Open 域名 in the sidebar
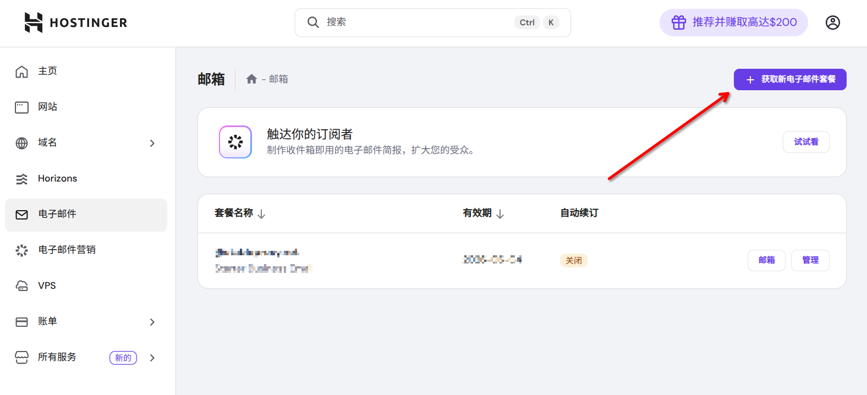 (x=86, y=143)
